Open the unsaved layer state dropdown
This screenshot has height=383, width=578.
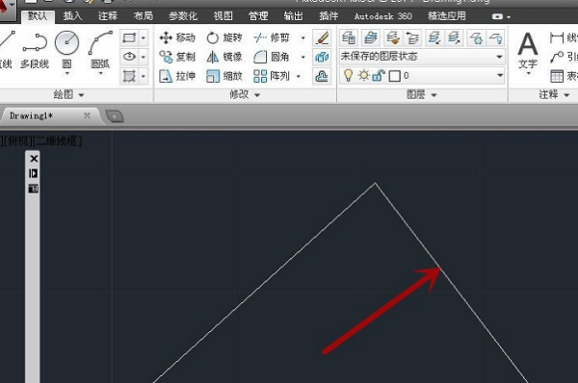point(422,57)
